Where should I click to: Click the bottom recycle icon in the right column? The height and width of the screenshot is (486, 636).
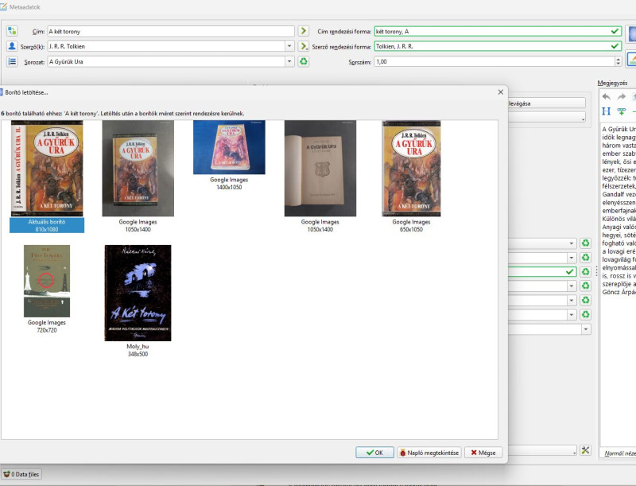585,314
